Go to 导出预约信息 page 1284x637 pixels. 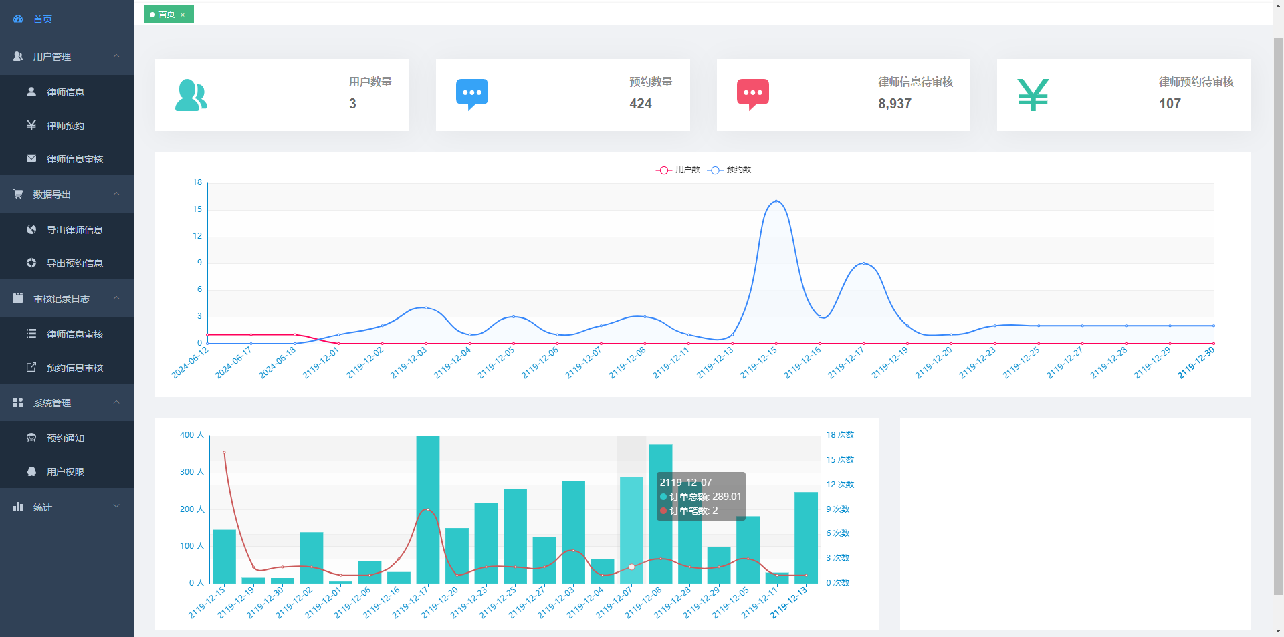[x=67, y=263]
